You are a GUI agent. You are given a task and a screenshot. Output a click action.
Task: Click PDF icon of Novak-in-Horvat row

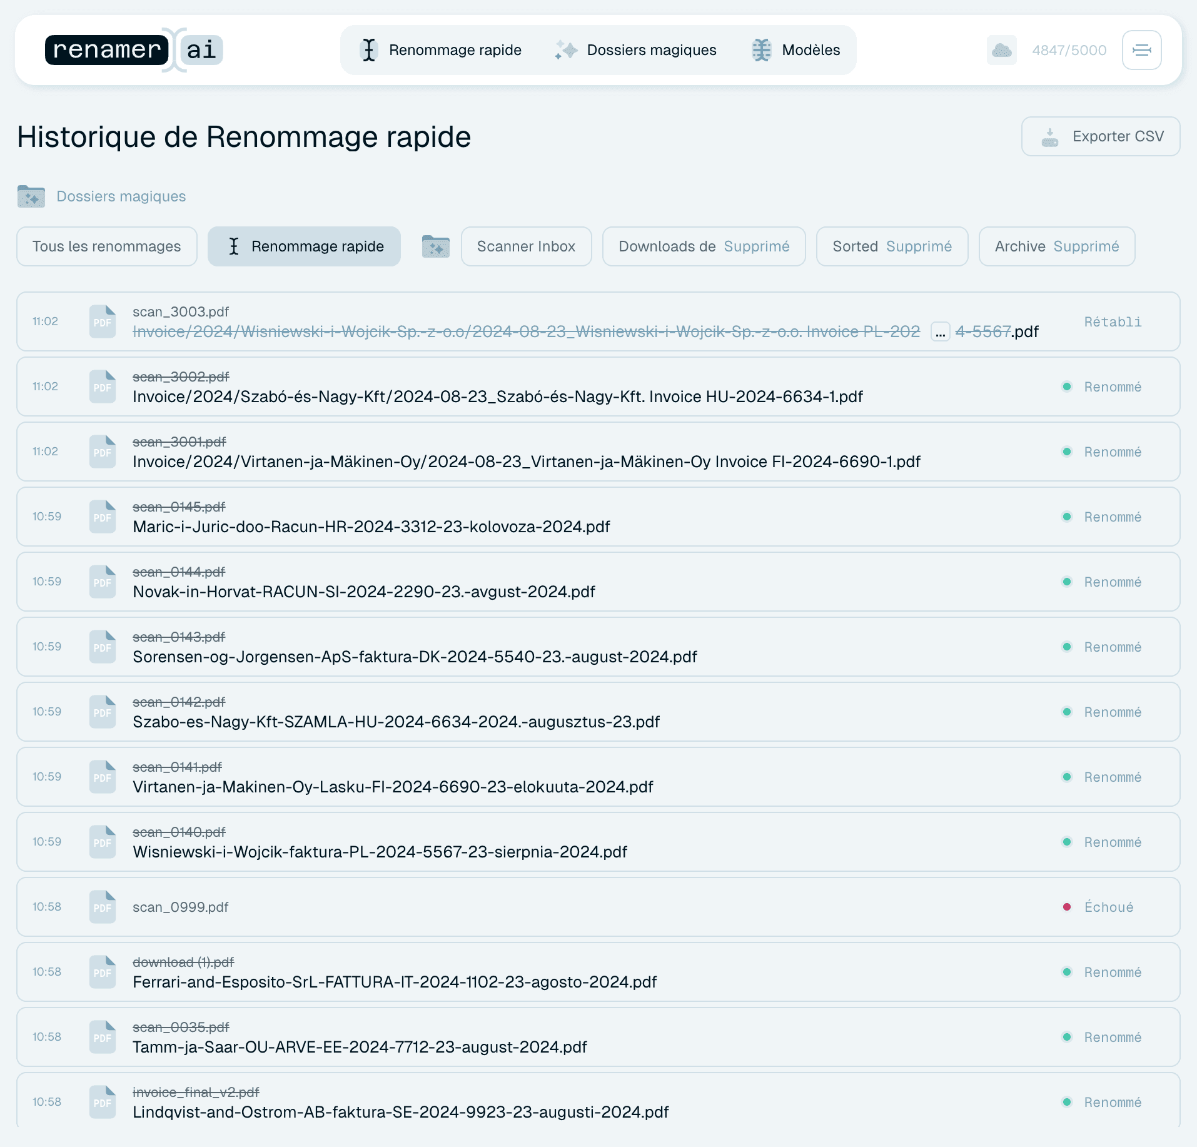[103, 582]
